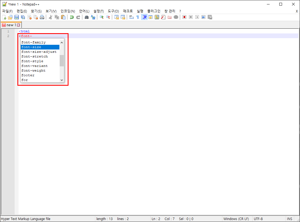Screen dimensions: 300x222
Task: Click the Close file toolbar icon
Action: pyautogui.click(x=29, y=17)
